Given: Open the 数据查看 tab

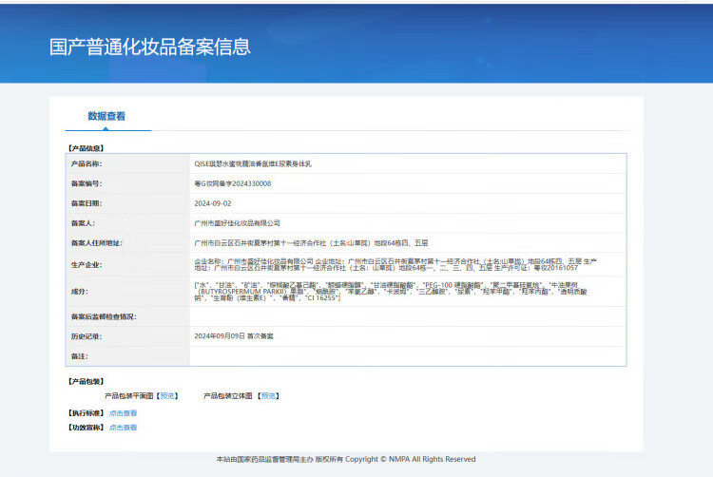Looking at the screenshot, I should tap(106, 116).
